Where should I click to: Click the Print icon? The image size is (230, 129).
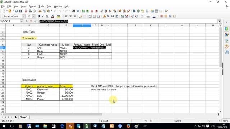coord(30,11)
